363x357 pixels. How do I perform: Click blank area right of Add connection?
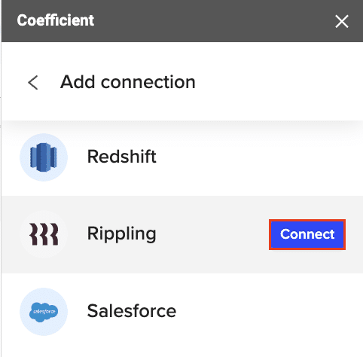click(x=276, y=82)
